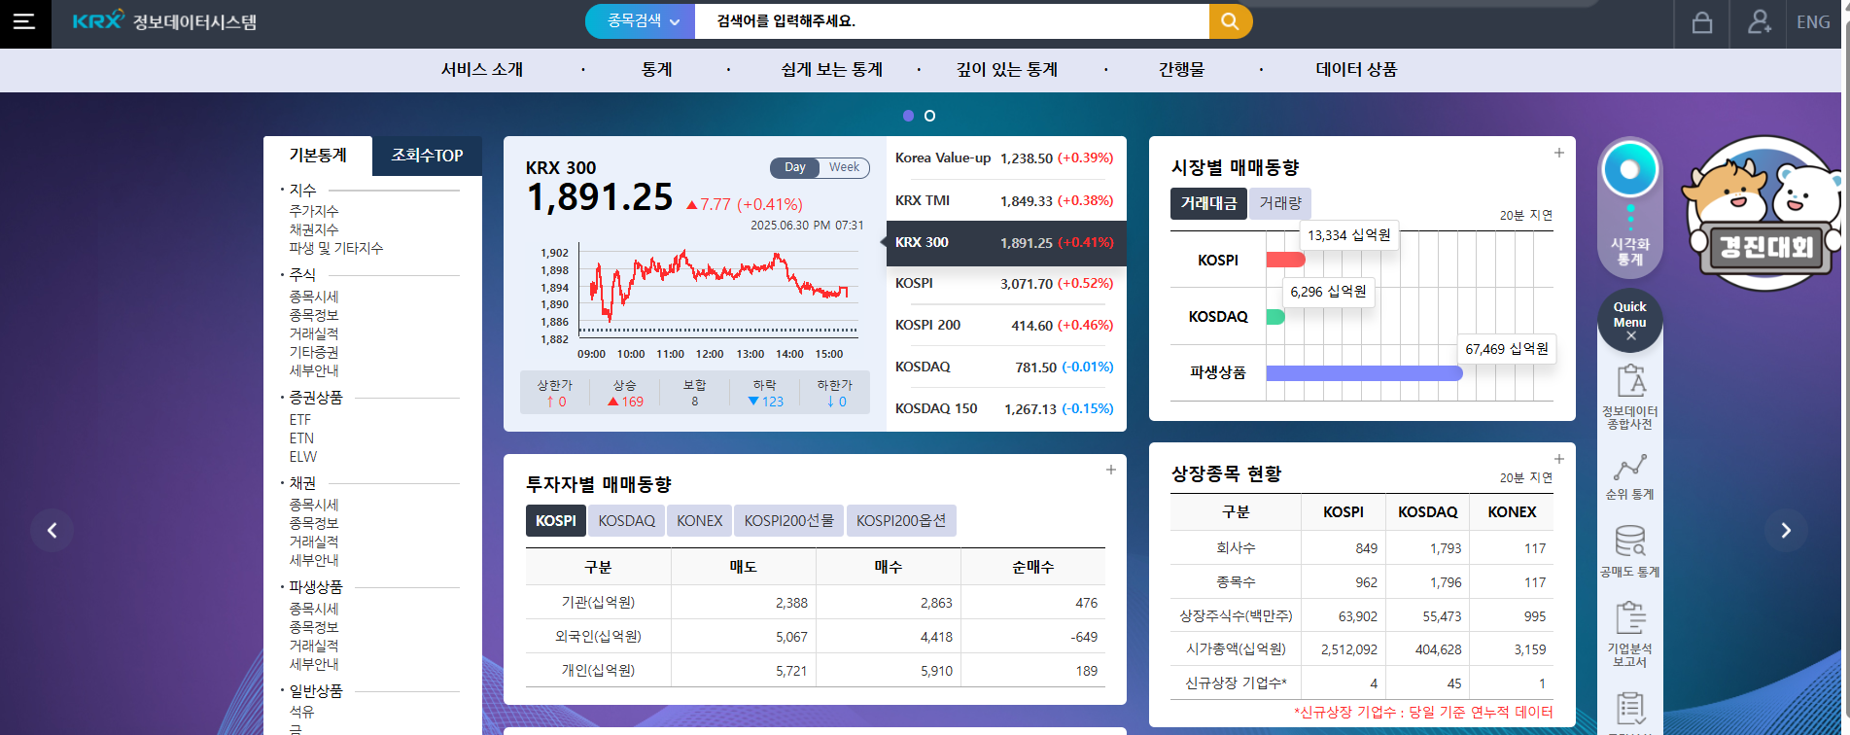Click the orange search magnifier button

(1230, 20)
